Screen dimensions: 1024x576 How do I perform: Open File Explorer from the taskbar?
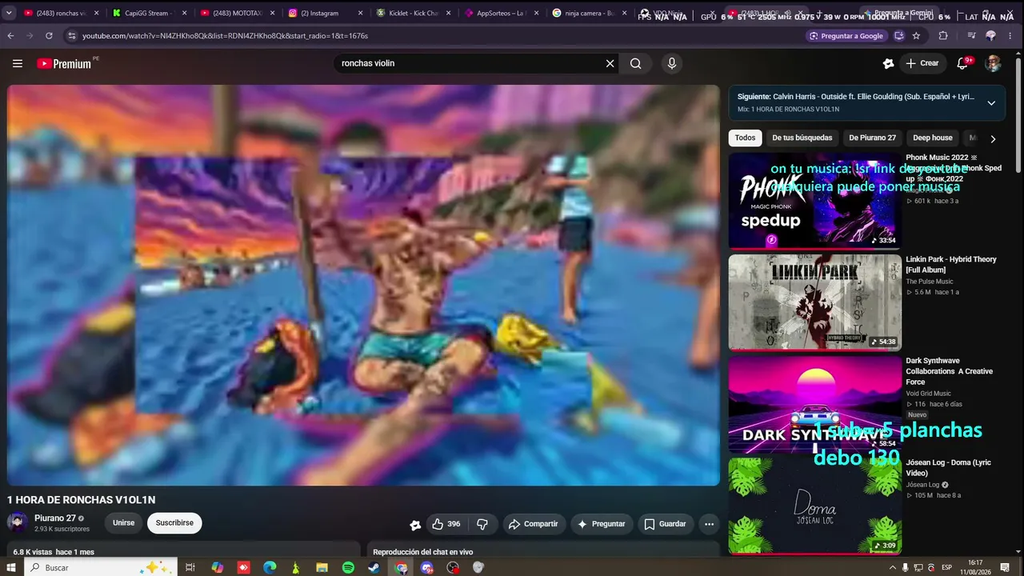[x=322, y=567]
